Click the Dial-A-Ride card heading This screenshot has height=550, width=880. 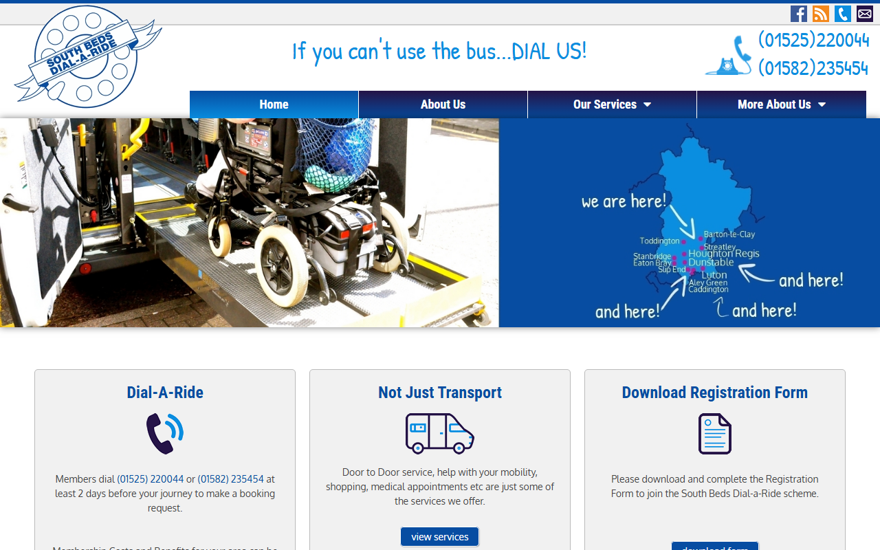coord(165,393)
